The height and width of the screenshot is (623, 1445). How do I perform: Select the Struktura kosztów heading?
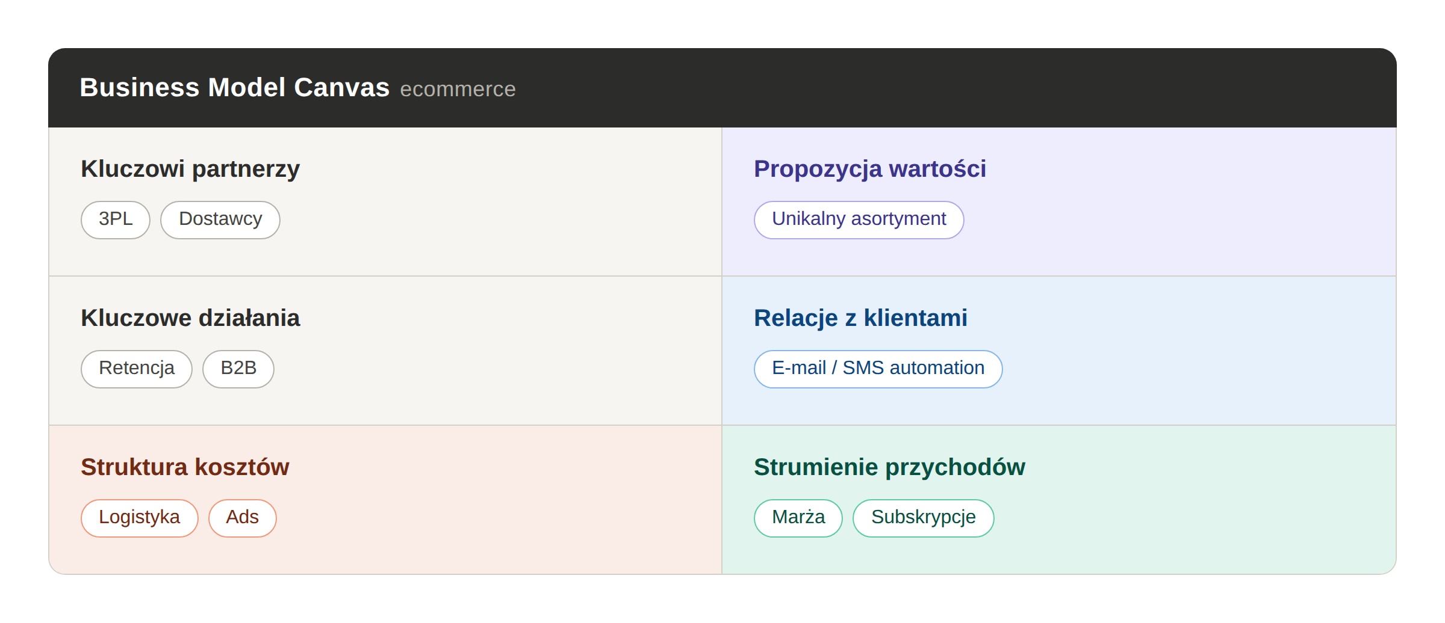pos(185,467)
